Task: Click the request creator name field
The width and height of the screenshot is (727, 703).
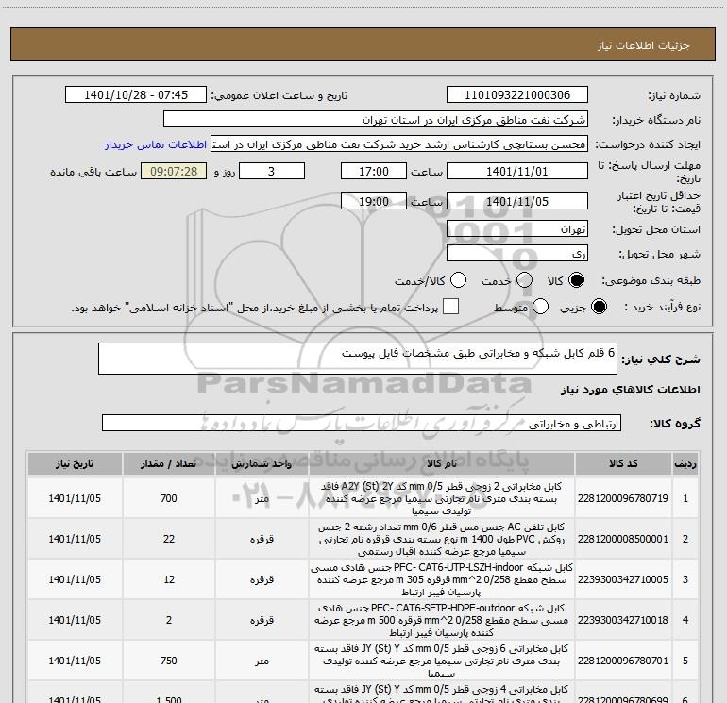Action: point(399,144)
